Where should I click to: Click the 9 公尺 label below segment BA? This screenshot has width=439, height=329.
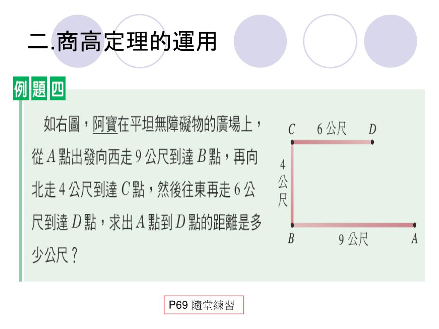tap(353, 239)
